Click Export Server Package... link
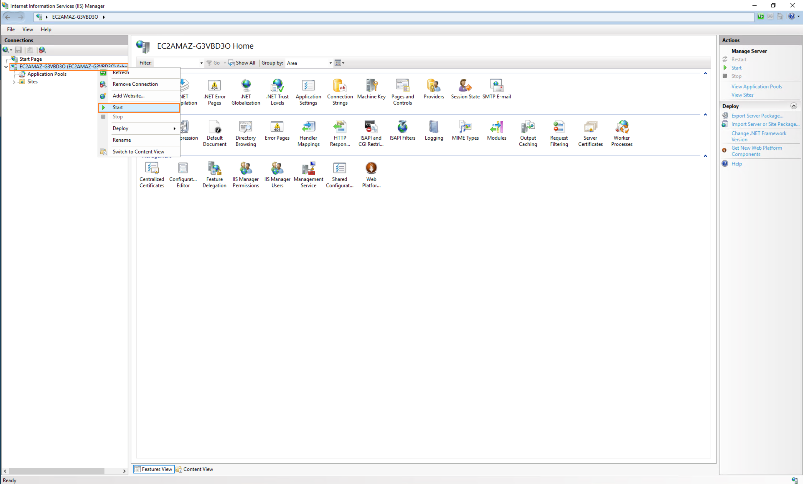The width and height of the screenshot is (803, 484). pos(757,116)
